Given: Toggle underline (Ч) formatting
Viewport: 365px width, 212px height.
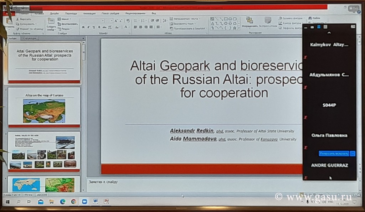Looking at the screenshot, I should coord(93,27).
